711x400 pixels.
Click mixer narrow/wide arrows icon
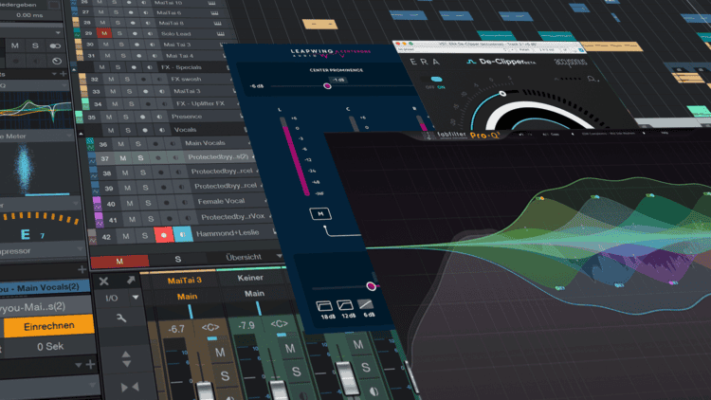coord(130,388)
